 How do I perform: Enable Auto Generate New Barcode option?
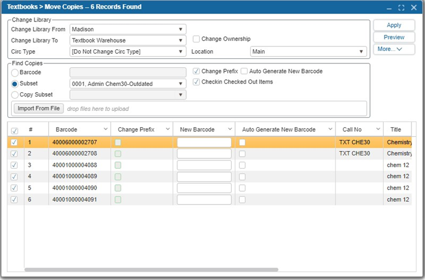point(244,71)
